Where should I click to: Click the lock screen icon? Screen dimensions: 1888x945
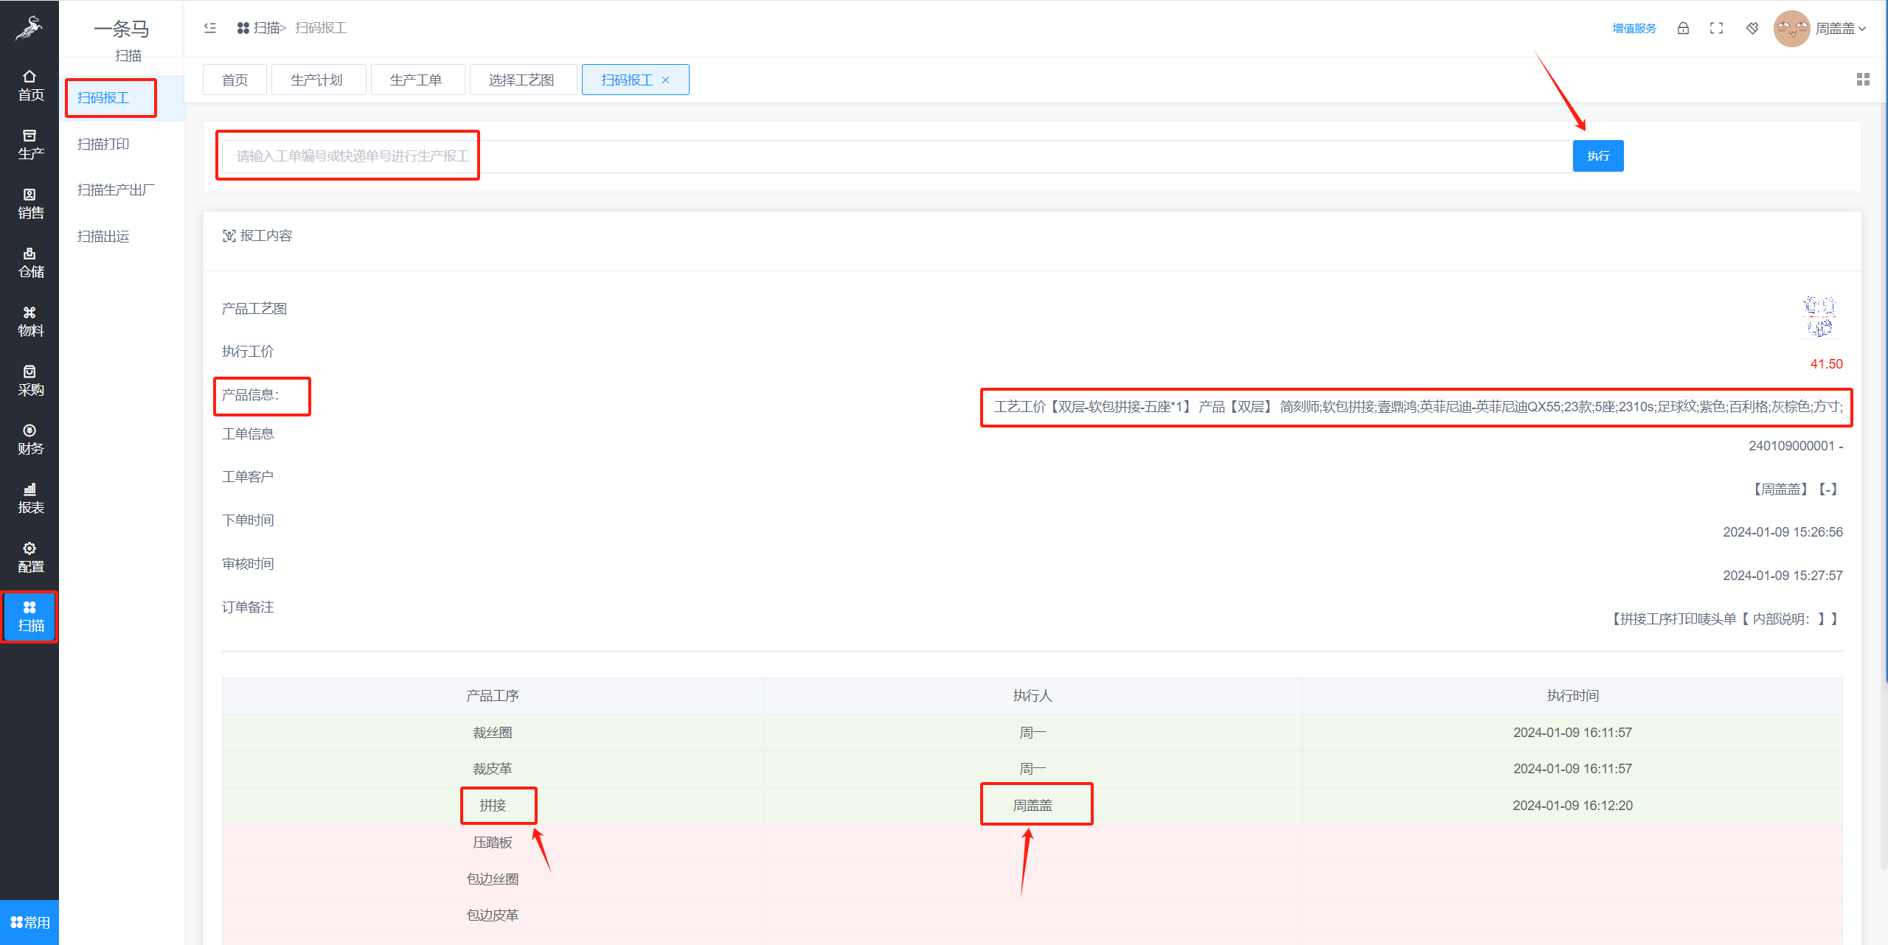(x=1683, y=28)
